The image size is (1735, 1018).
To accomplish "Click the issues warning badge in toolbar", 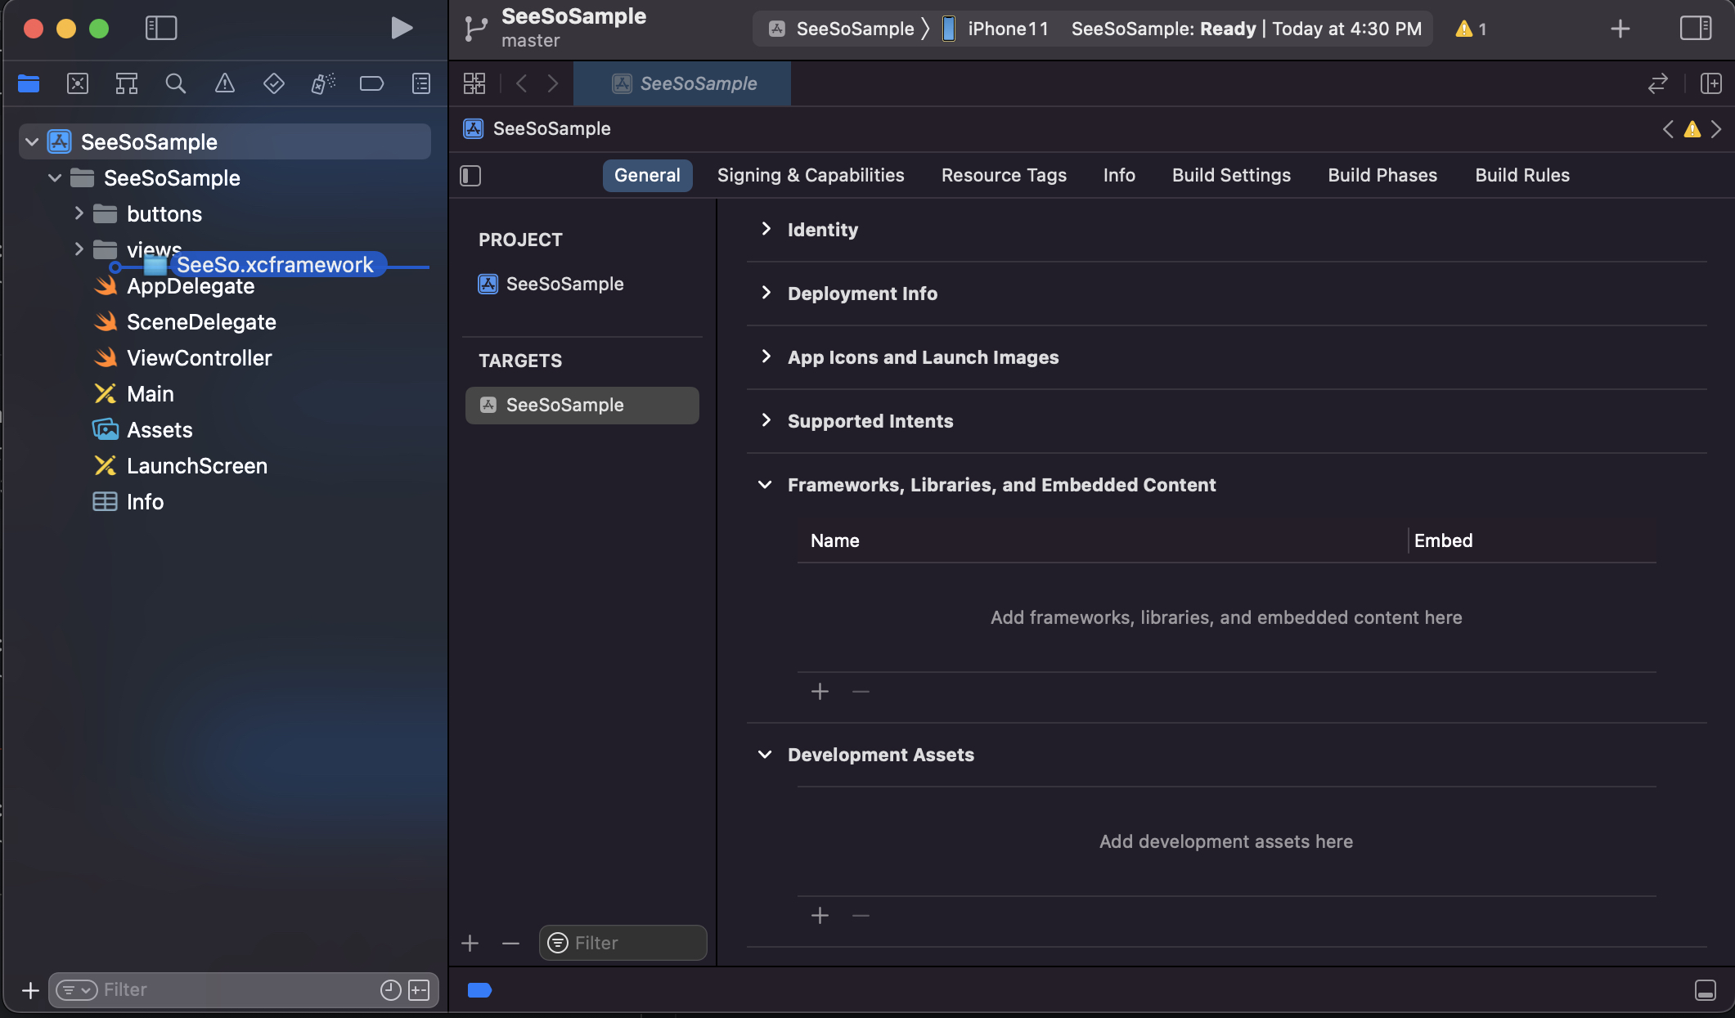I will coord(1471,29).
